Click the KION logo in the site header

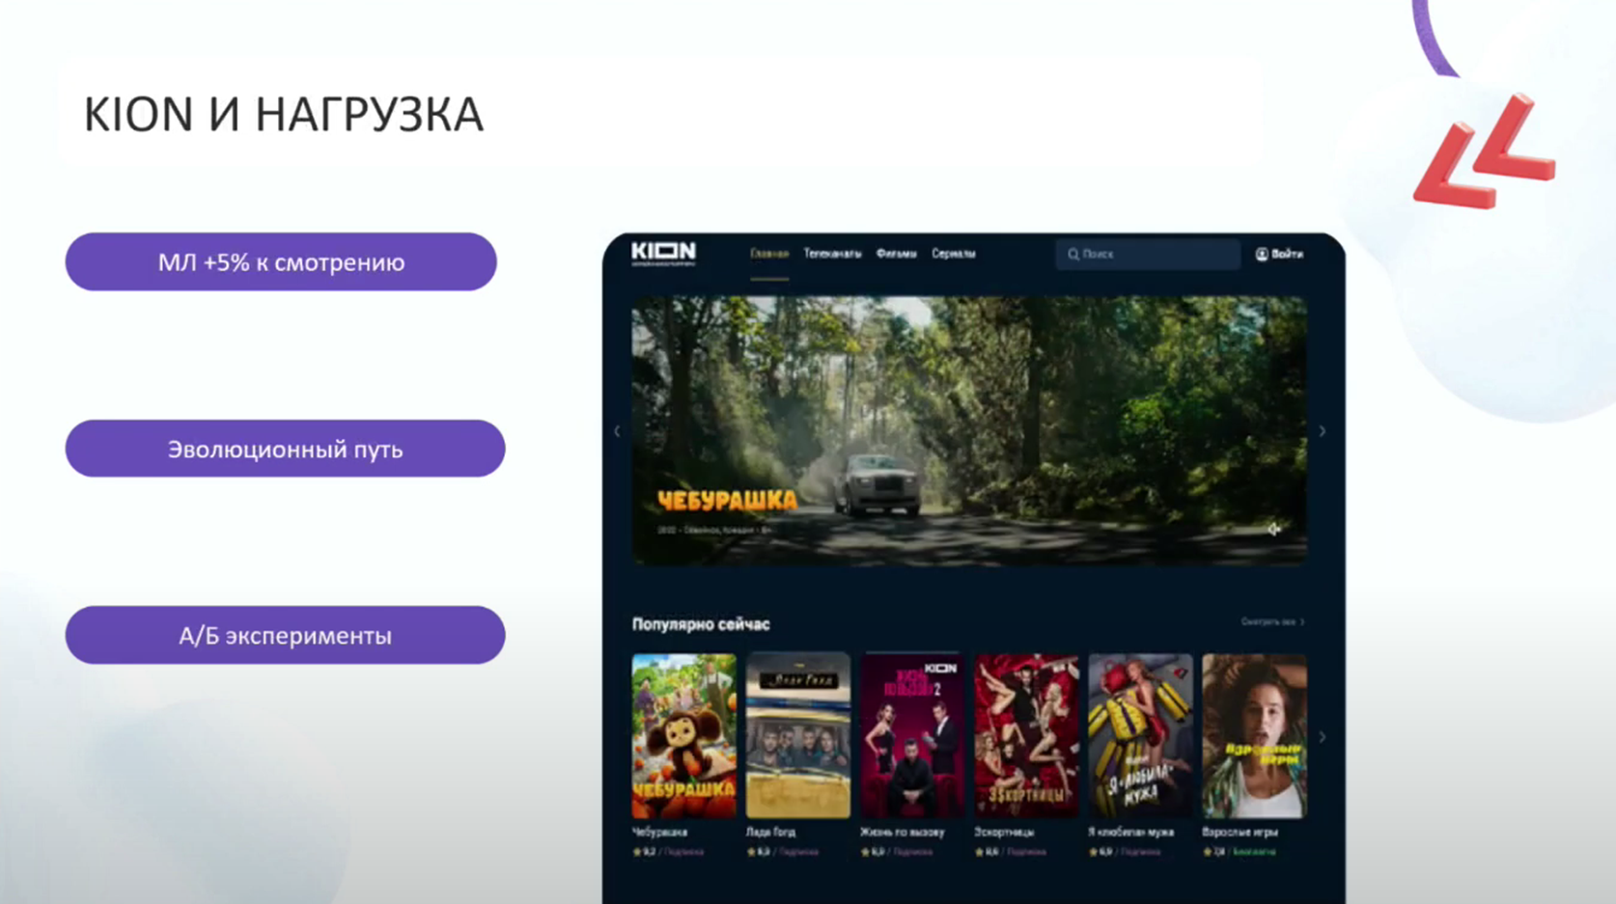[663, 253]
